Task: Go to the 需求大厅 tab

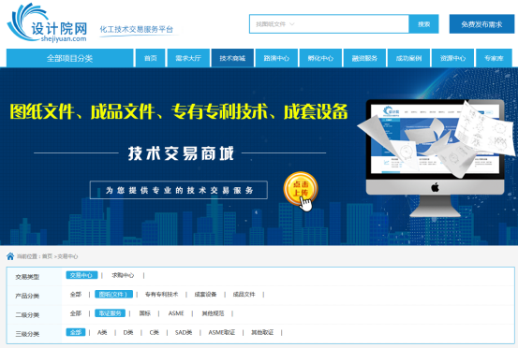Action: pyautogui.click(x=188, y=58)
